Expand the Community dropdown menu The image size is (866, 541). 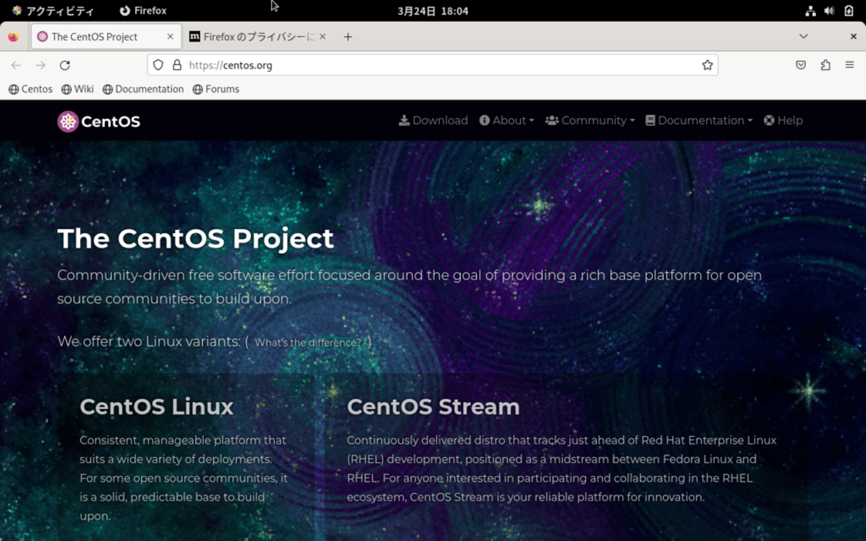tap(590, 120)
